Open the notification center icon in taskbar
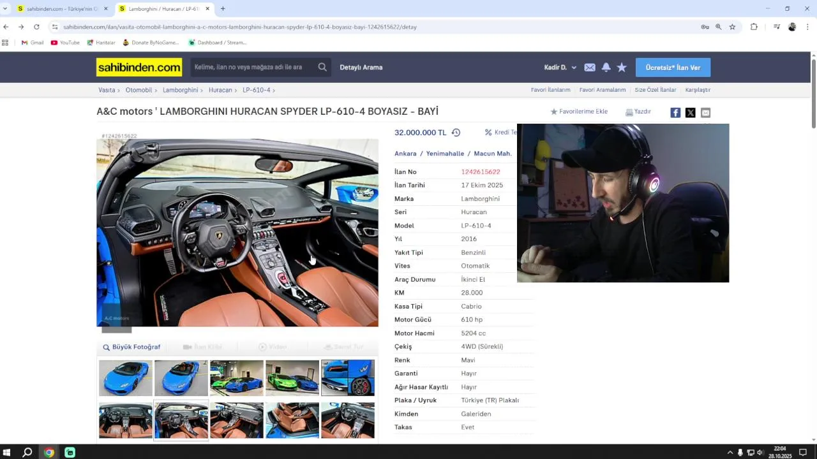The image size is (817, 459). (x=803, y=453)
